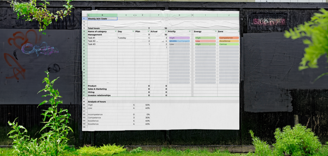This screenshot has width=328, height=156.
Task: Click the 'Analysis of hours' heading cell
Action: click(102, 102)
